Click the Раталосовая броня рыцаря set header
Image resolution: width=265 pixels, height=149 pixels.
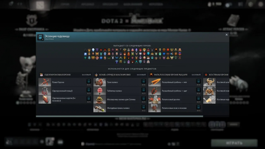pos(170,75)
